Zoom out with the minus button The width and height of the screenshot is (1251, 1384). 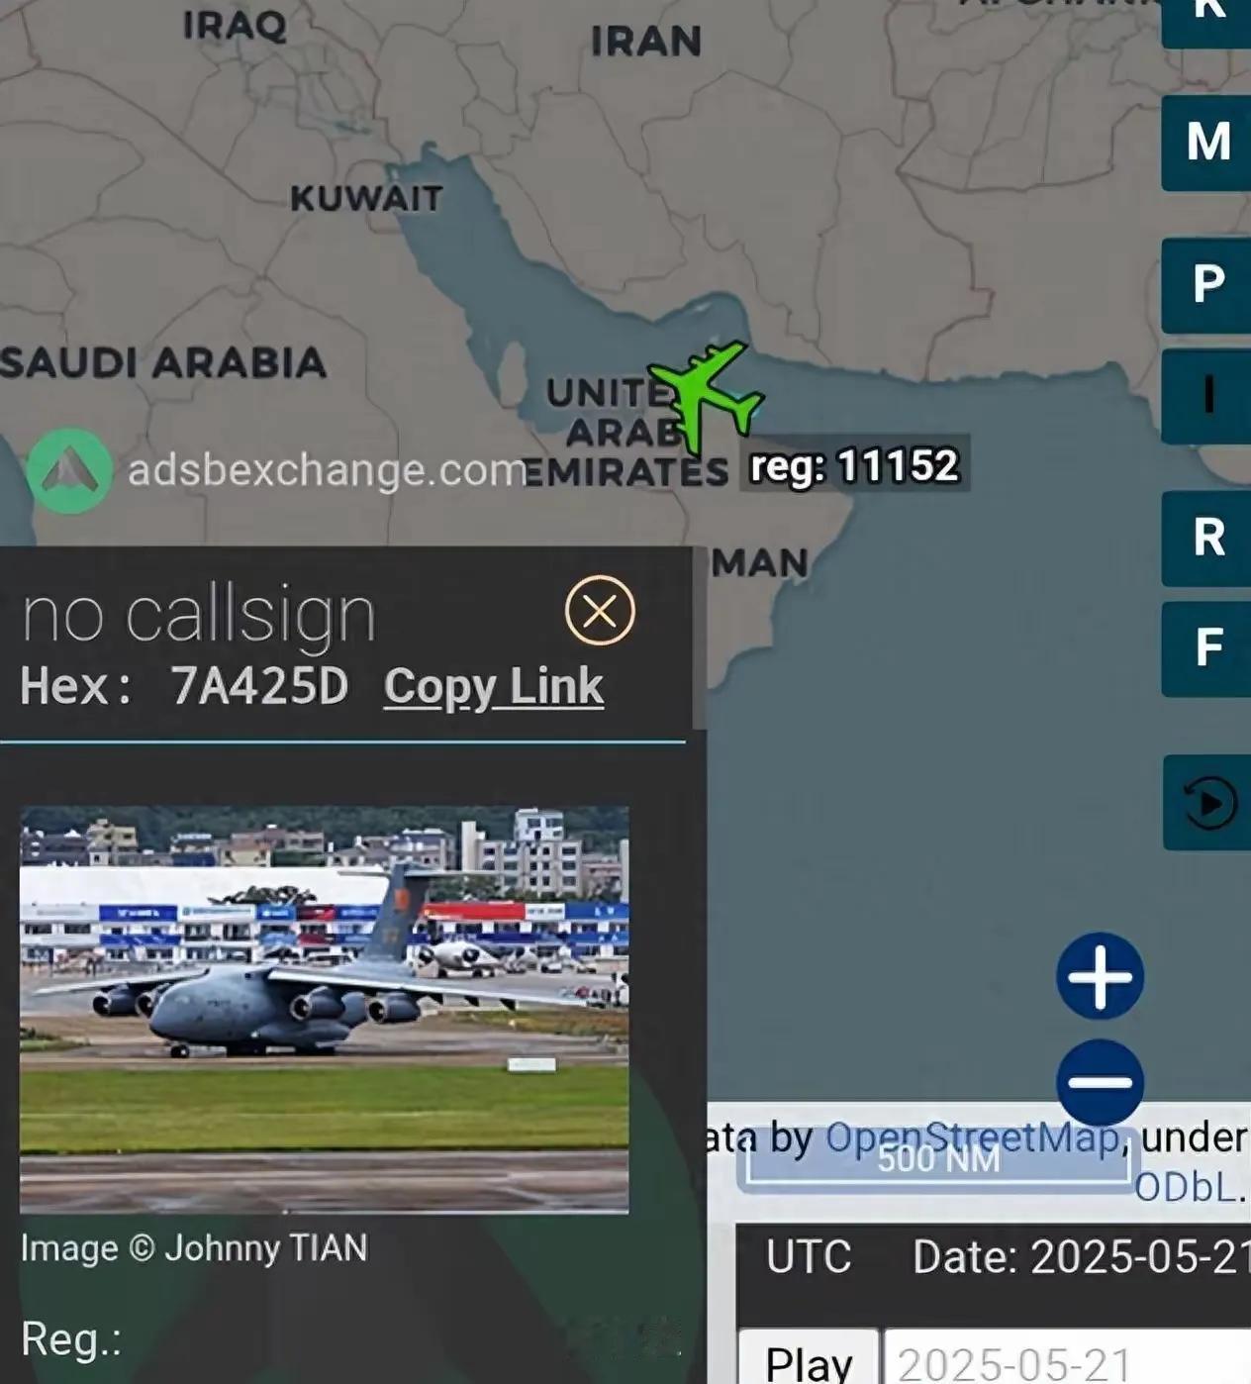coord(1100,1082)
